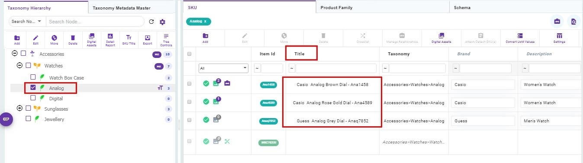
Task: Click the select-all checkbox in the SKU grid header
Action: click(x=189, y=54)
